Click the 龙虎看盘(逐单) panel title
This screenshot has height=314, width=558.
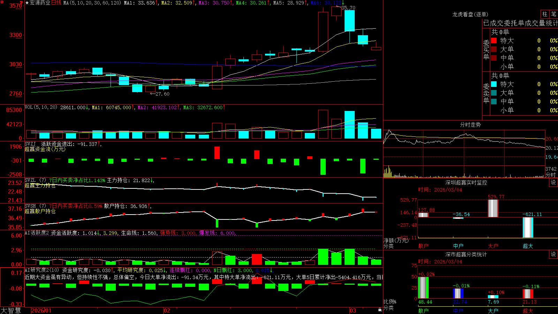click(470, 14)
